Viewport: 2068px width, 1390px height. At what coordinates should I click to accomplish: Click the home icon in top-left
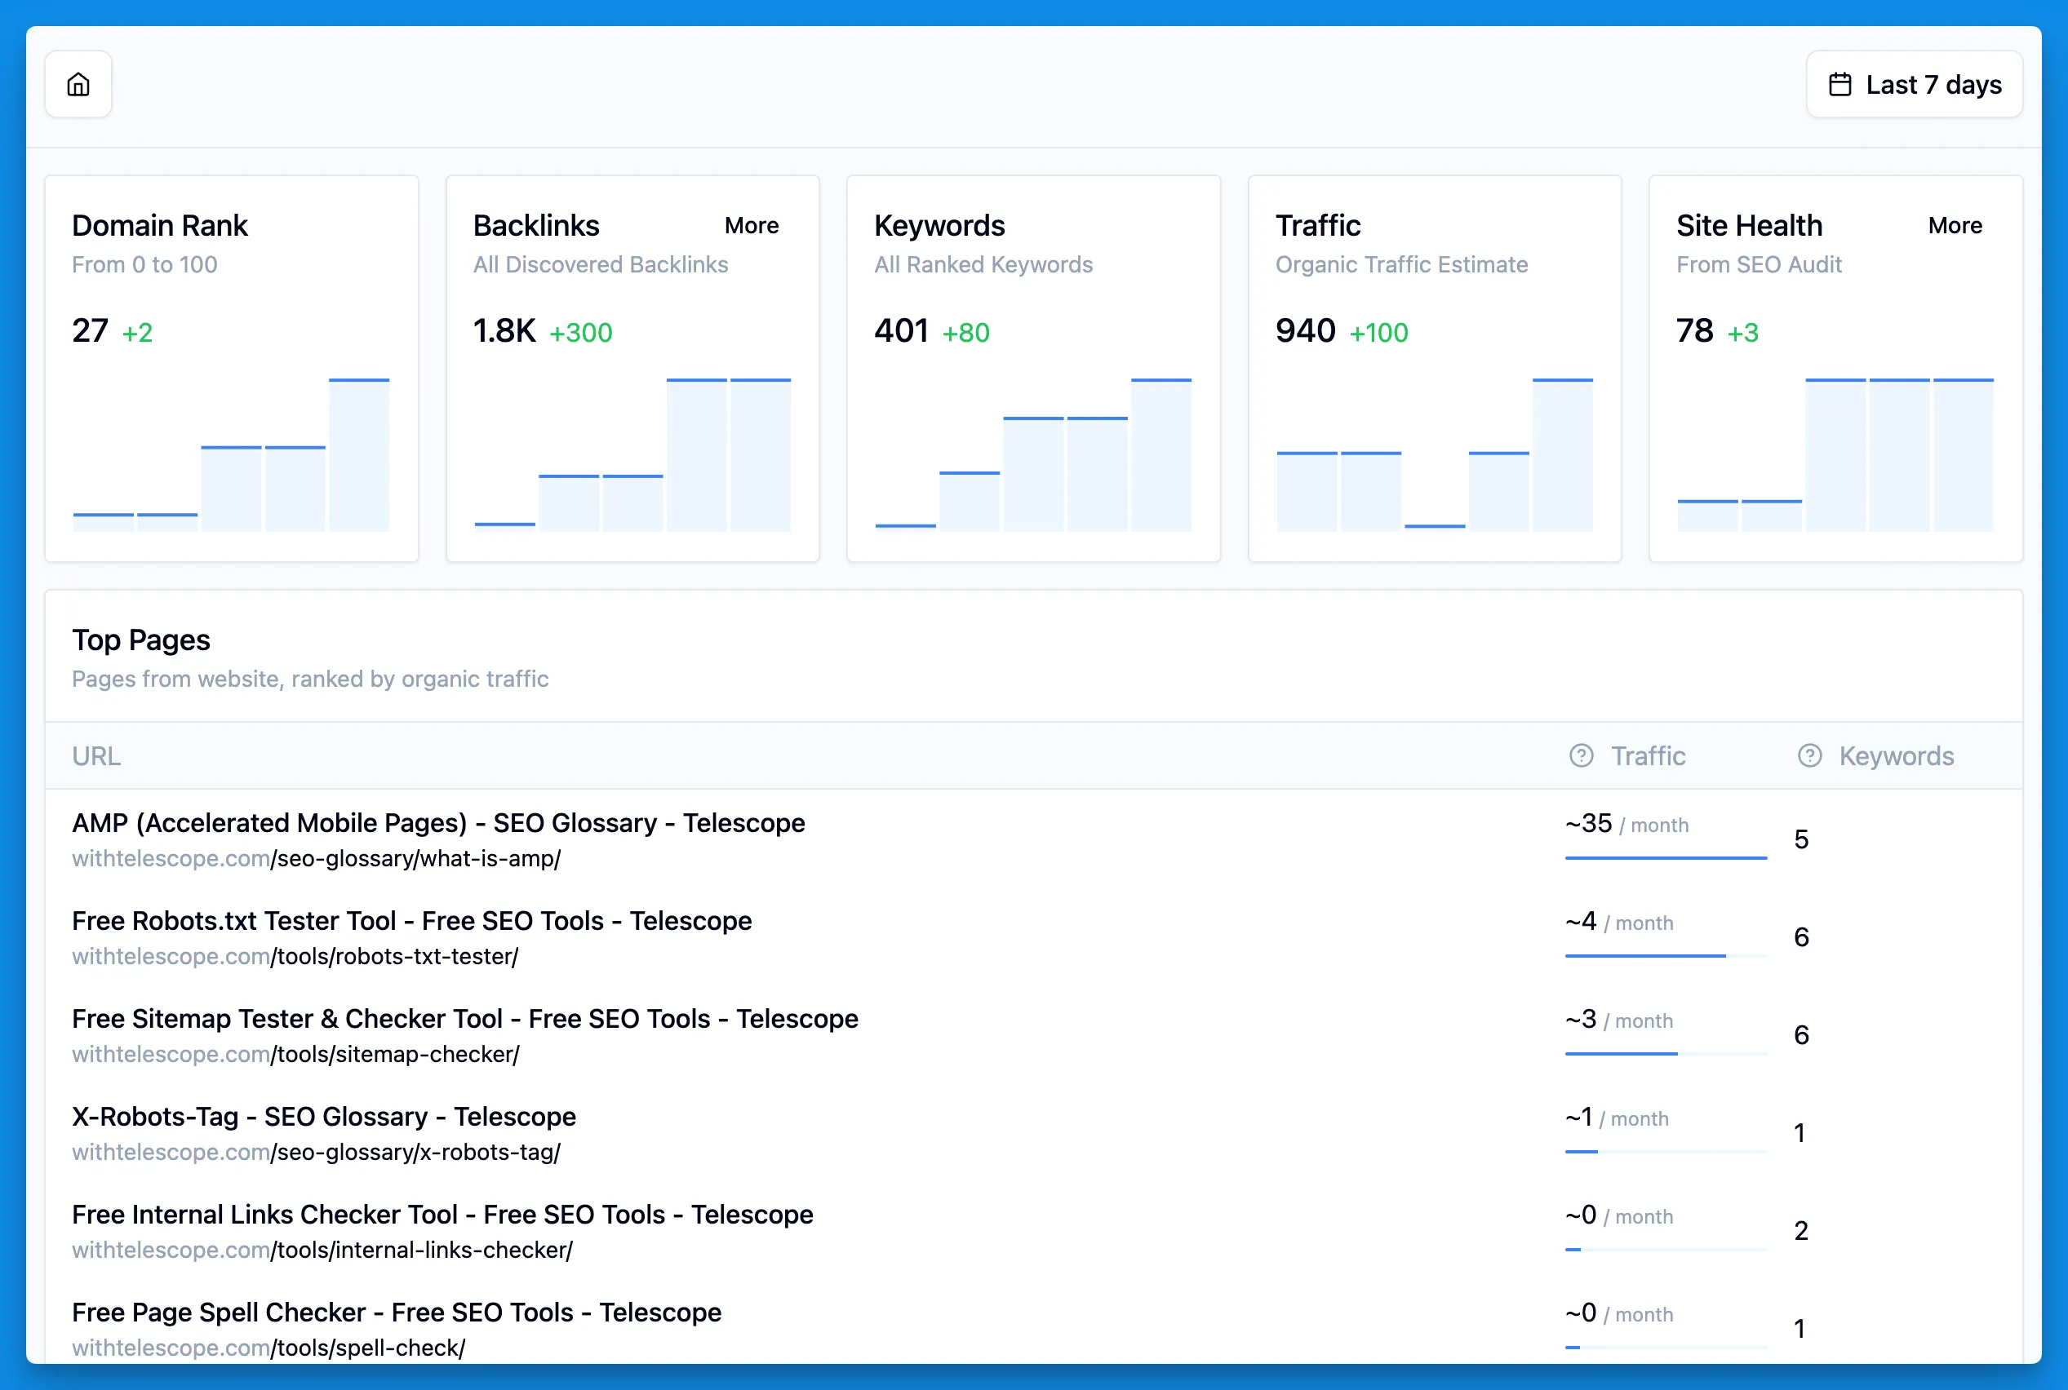[79, 84]
